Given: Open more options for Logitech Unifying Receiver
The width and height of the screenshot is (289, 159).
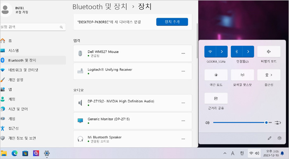Looking at the screenshot, I should [183, 71].
